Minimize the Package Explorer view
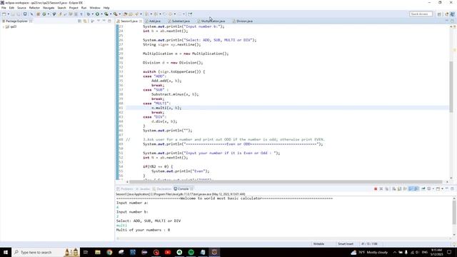 pos(104,21)
